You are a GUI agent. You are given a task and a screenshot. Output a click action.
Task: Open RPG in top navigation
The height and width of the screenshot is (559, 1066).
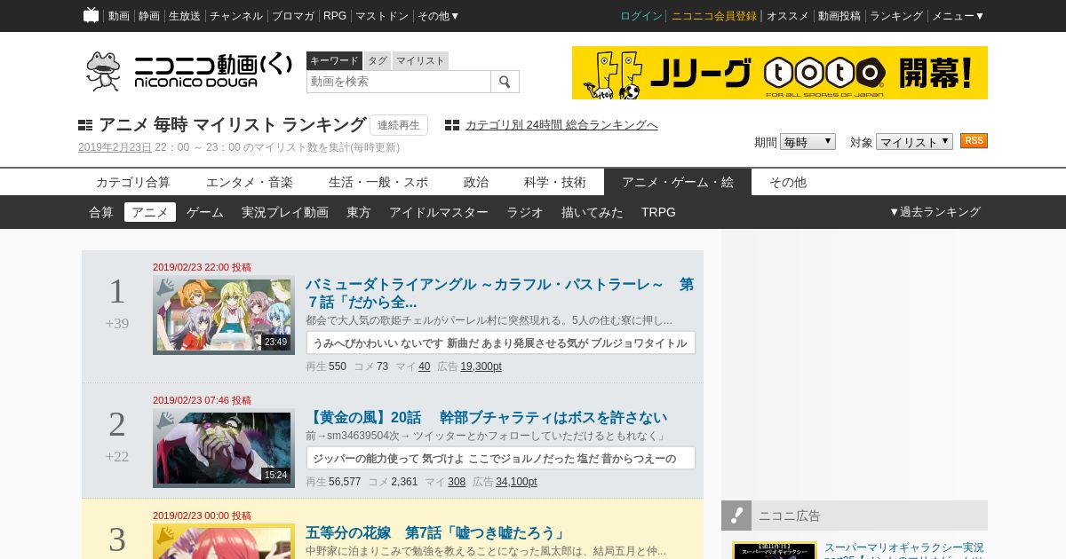[x=335, y=16]
